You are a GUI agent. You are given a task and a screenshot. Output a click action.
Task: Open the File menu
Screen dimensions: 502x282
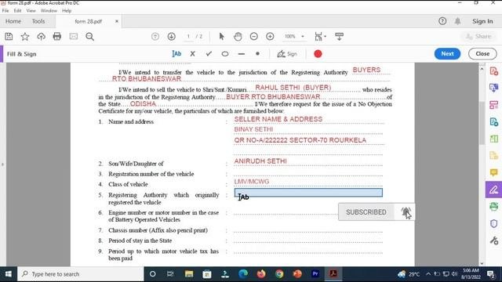pos(5,10)
